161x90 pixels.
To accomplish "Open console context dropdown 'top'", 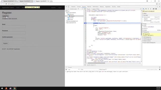I will pos(74,69).
